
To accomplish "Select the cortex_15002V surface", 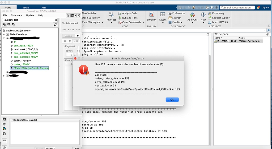I will click(22, 64).
